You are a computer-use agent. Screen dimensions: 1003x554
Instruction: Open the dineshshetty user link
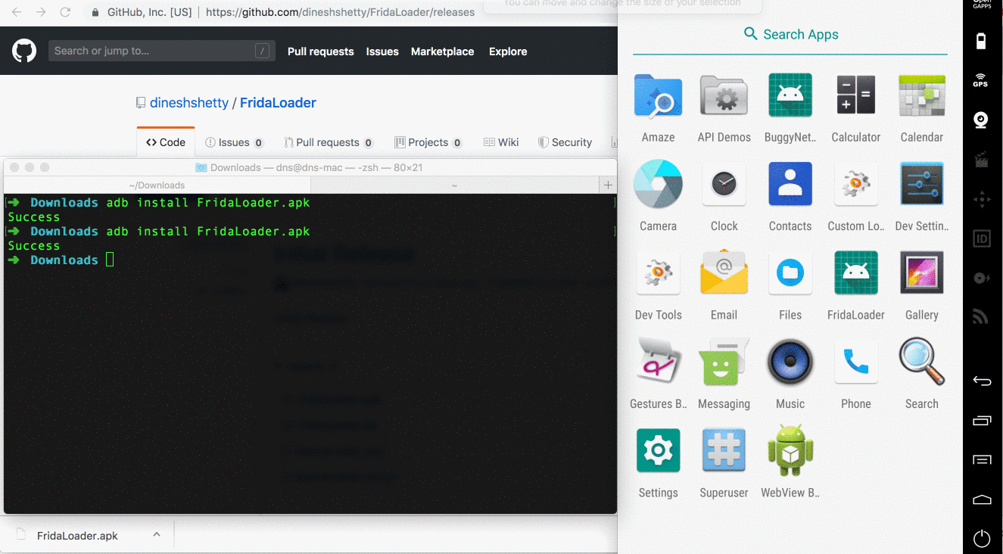[x=189, y=103]
